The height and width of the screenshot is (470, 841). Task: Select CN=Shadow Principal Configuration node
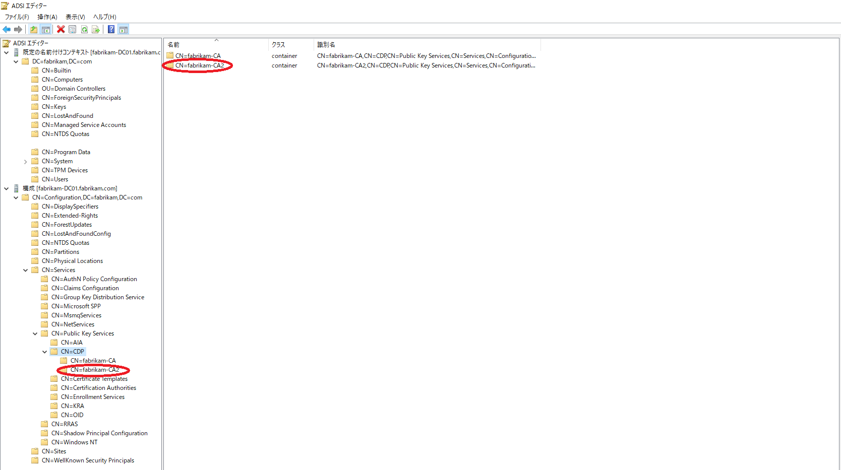(x=99, y=433)
